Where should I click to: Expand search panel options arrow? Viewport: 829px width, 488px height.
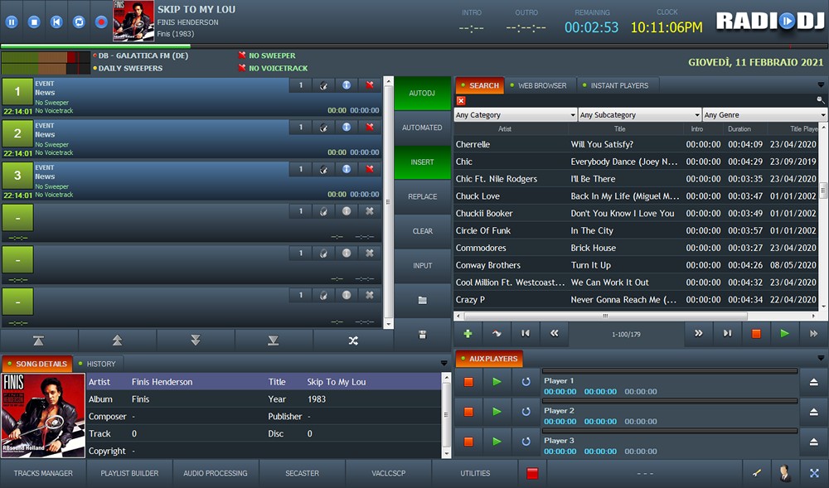[821, 85]
